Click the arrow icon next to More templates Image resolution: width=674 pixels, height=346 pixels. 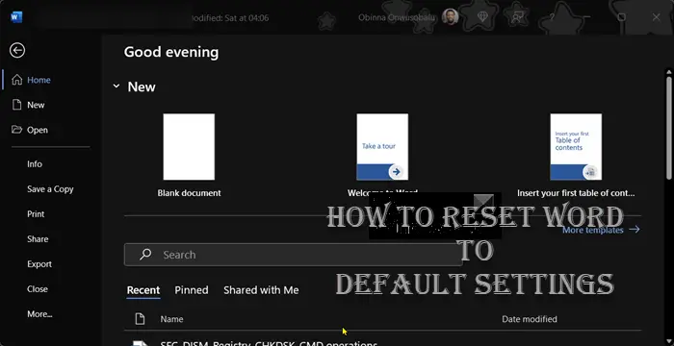[x=635, y=230]
